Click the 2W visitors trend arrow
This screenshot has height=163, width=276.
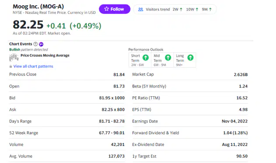coord(181,10)
